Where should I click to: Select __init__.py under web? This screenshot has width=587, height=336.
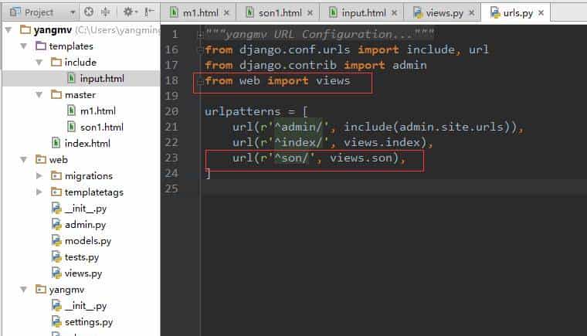tap(86, 209)
